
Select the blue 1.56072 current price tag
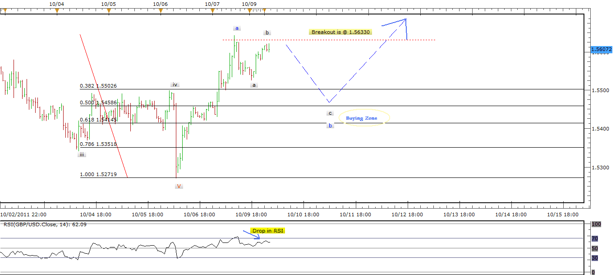tap(602, 49)
